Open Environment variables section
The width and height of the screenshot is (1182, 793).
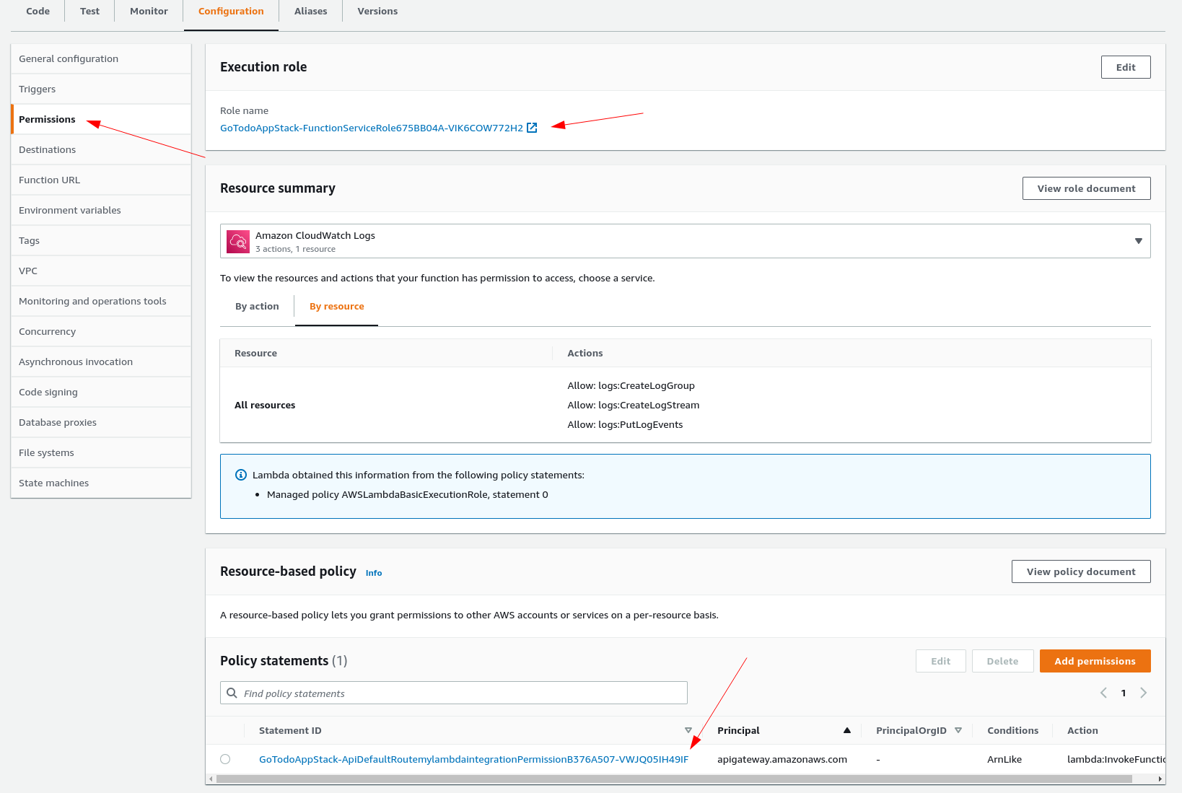tap(101, 211)
